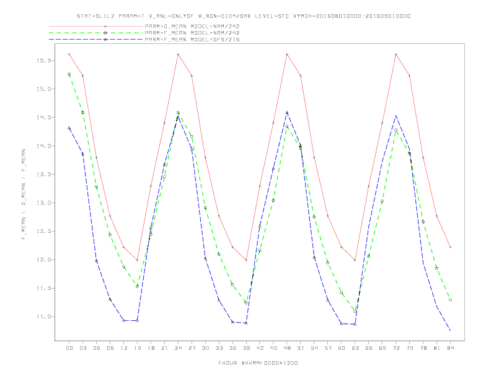The height and width of the screenshot is (379, 491).
Task: Click red line peak marker above hour 24
Action: pyautogui.click(x=178, y=54)
